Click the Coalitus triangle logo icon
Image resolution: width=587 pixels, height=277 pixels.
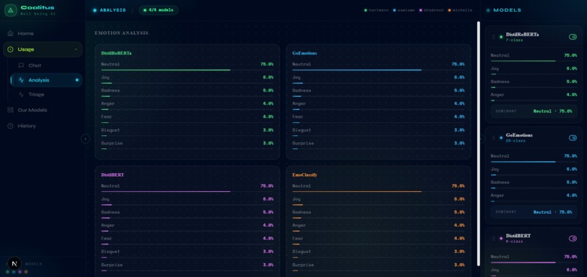10,10
